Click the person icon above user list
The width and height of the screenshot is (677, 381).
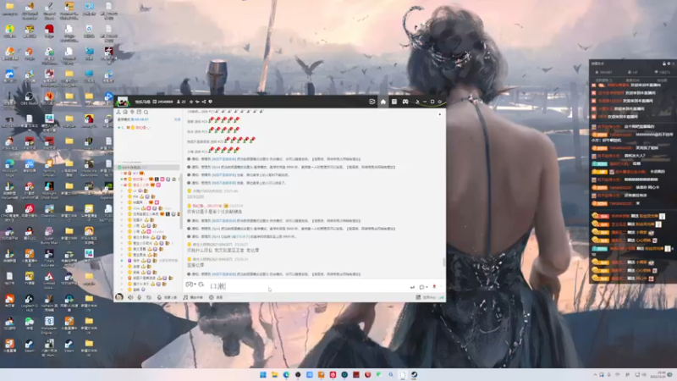(x=118, y=113)
